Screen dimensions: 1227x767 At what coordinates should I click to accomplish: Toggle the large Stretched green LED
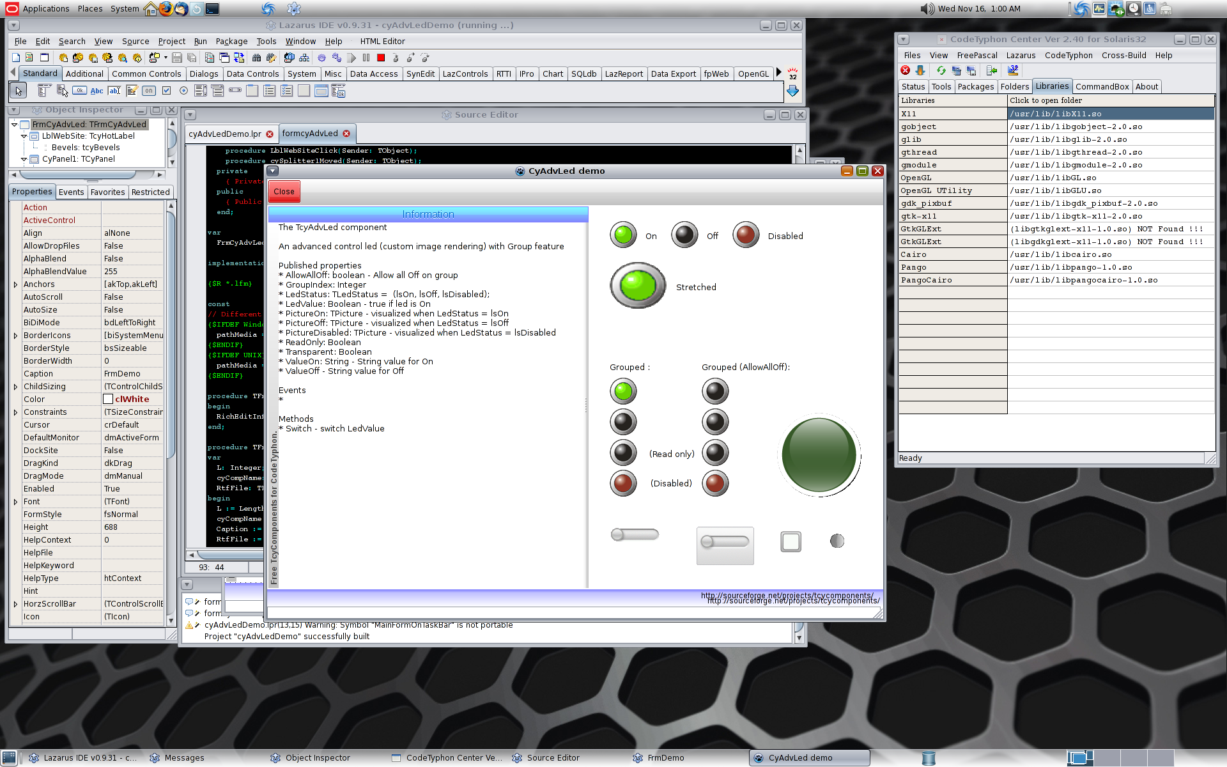[638, 286]
